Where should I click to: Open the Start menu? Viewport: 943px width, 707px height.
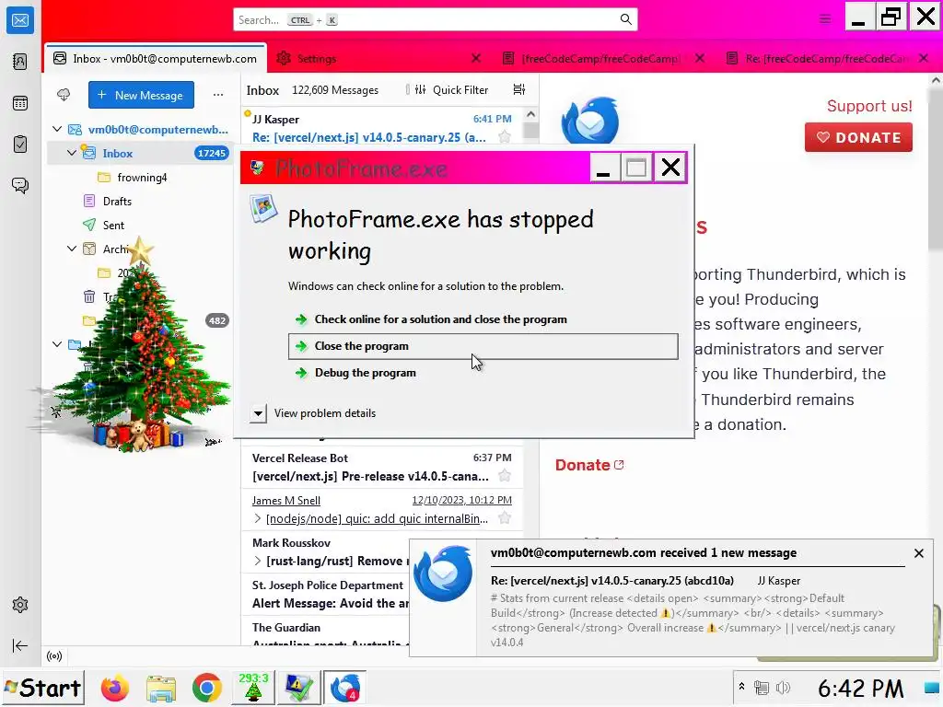pyautogui.click(x=42, y=688)
